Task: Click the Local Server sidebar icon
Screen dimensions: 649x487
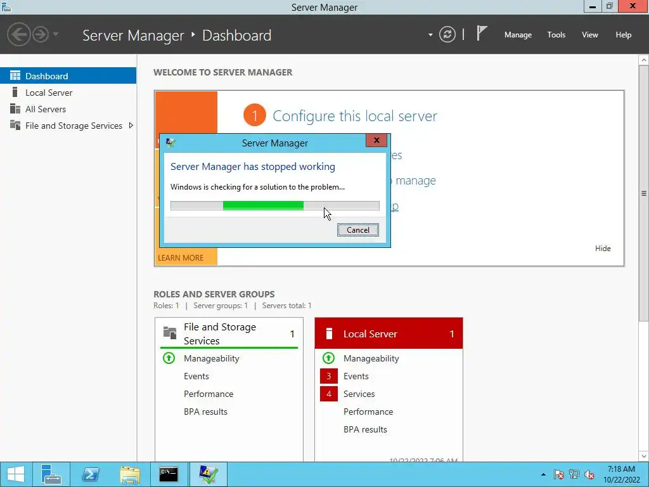Action: [x=15, y=92]
